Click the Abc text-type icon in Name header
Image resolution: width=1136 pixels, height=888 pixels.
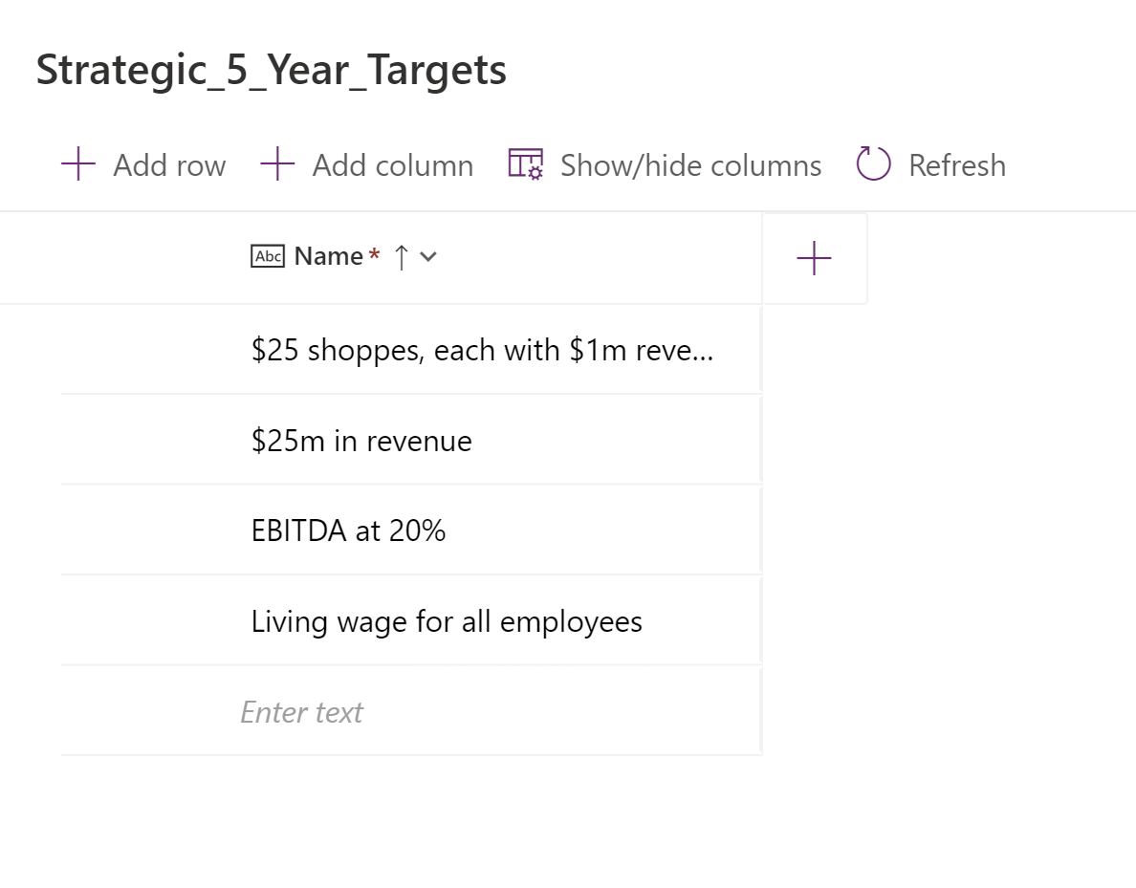(268, 256)
